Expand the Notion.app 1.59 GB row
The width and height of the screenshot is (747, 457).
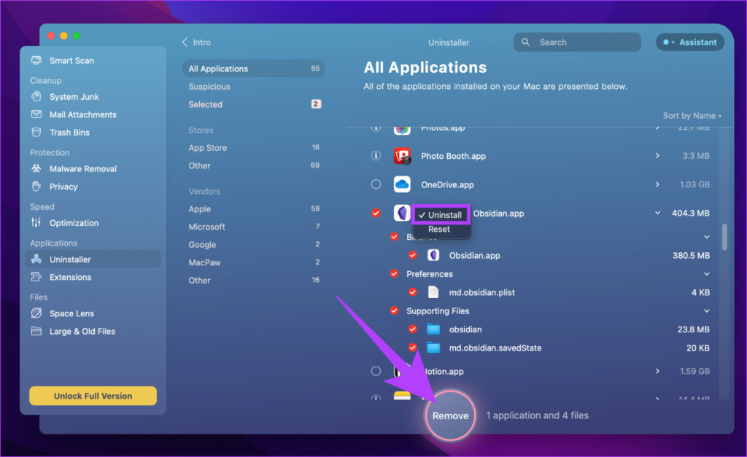pos(657,371)
